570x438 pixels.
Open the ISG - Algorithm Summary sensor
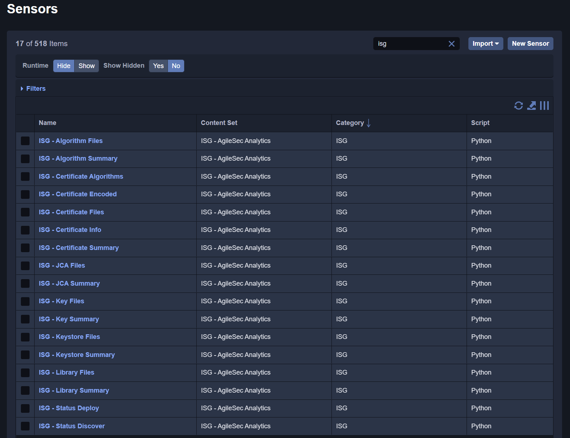pos(78,158)
